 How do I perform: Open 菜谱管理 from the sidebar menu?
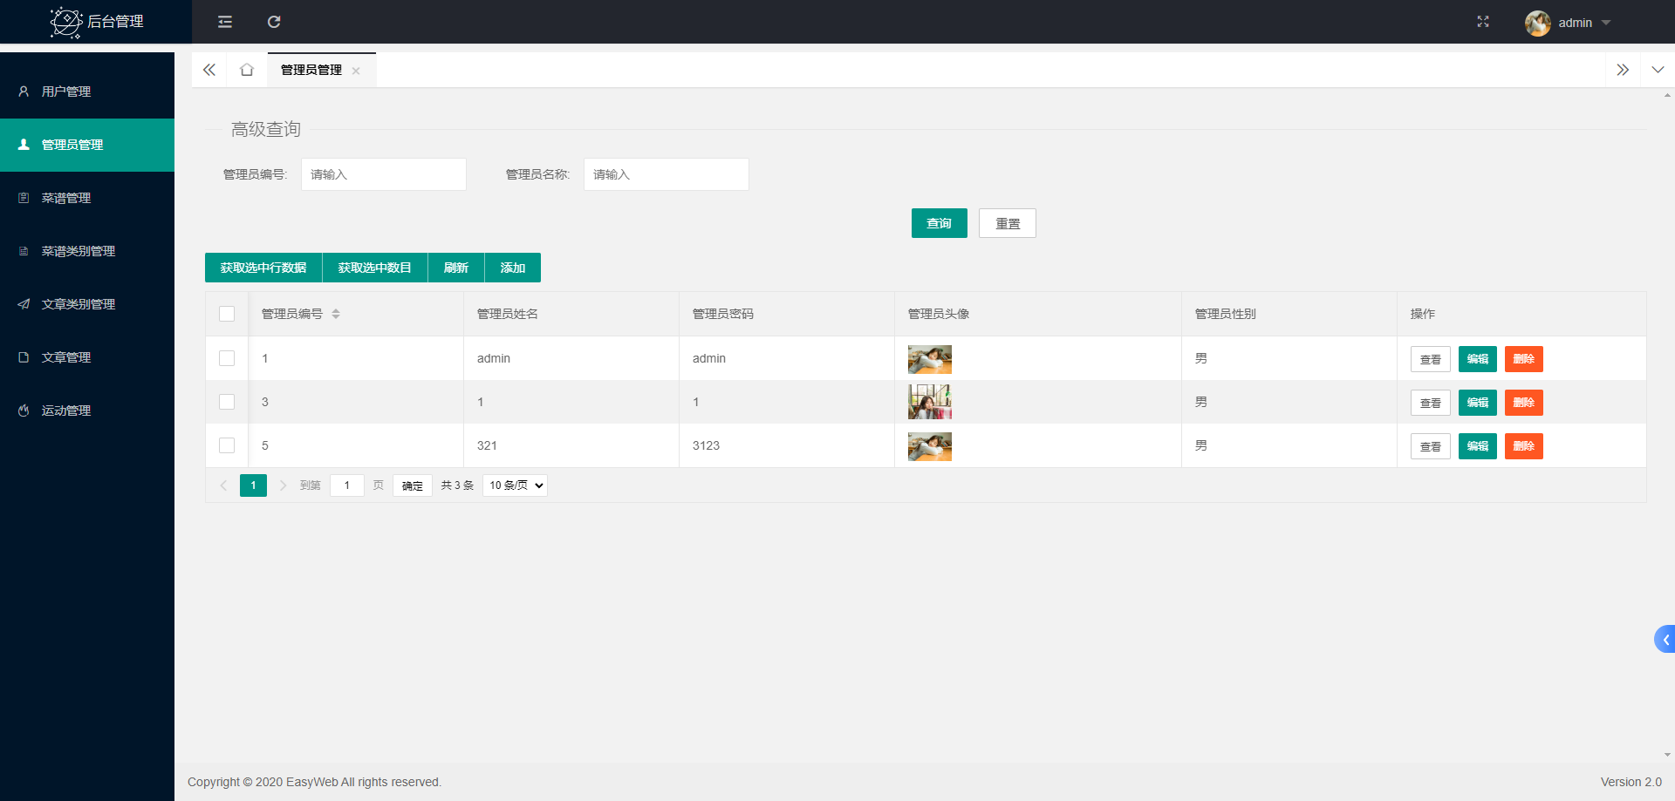tap(65, 198)
